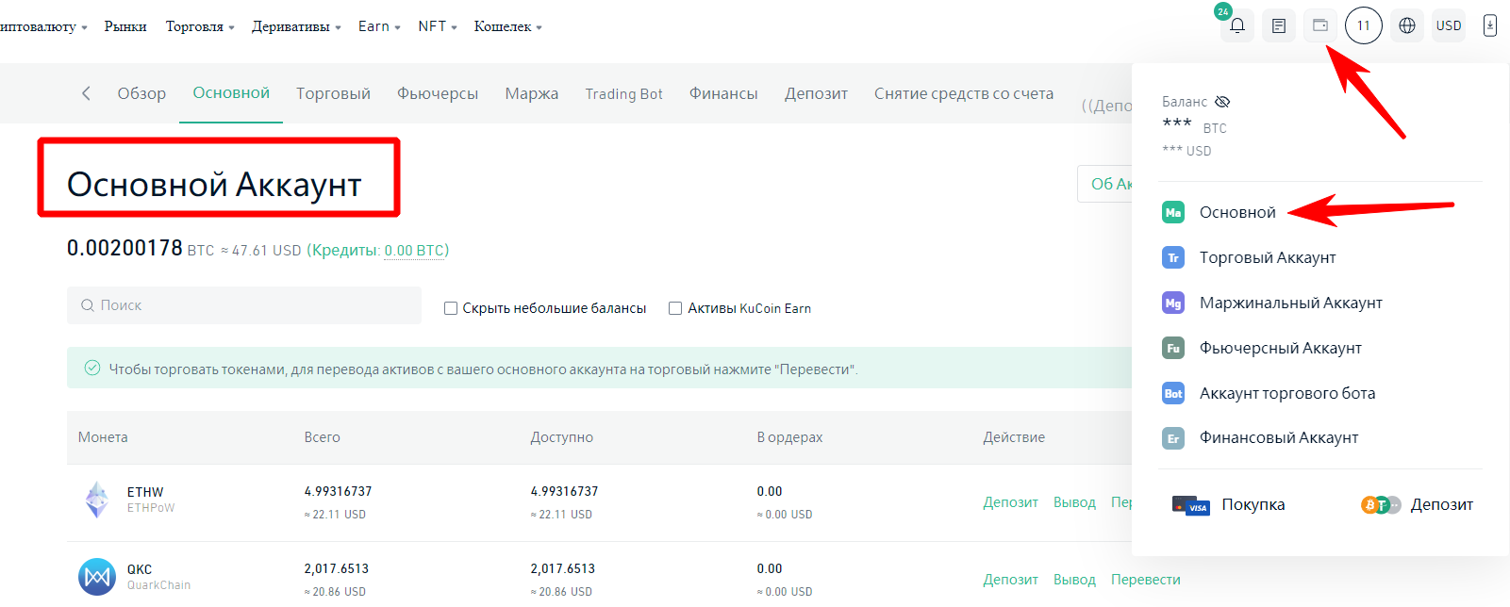Open the notifications bell icon
The image size is (1510, 607).
[1236, 26]
